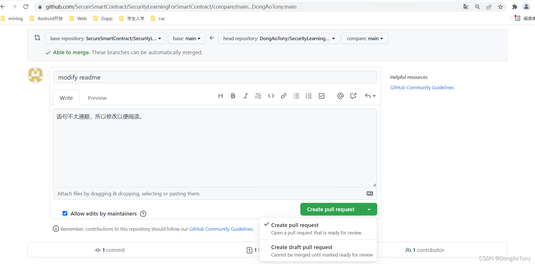
Task: Click the text area resize handle
Action: (x=375, y=185)
